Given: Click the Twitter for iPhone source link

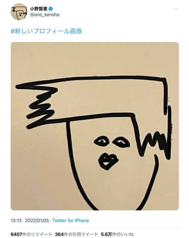Looking at the screenshot, I should coord(71,221).
